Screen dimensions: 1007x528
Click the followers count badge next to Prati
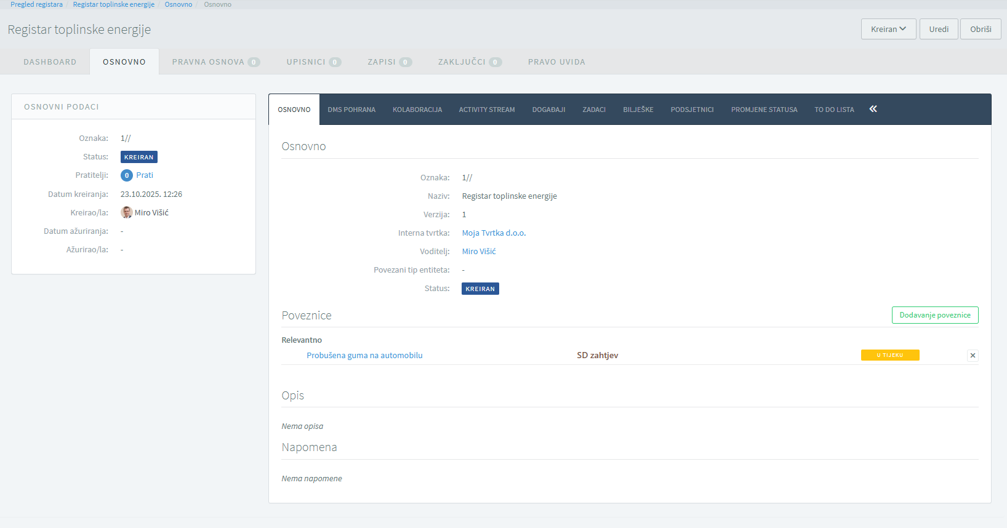coord(127,175)
